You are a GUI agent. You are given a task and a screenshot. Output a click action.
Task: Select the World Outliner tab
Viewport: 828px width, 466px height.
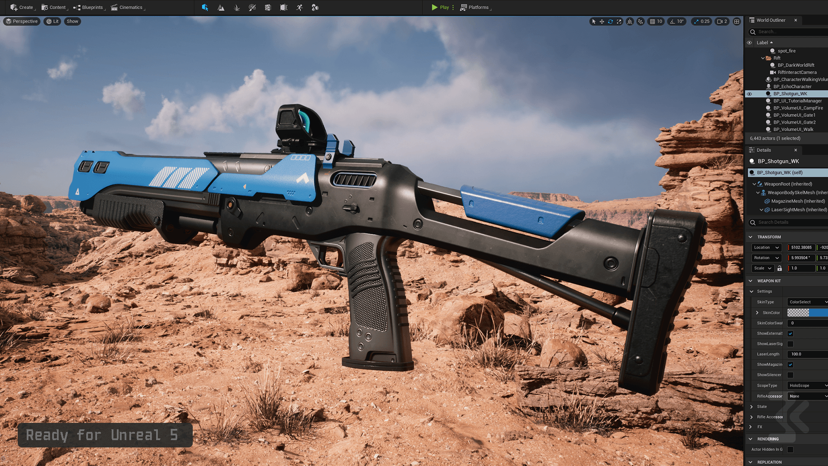pyautogui.click(x=770, y=20)
